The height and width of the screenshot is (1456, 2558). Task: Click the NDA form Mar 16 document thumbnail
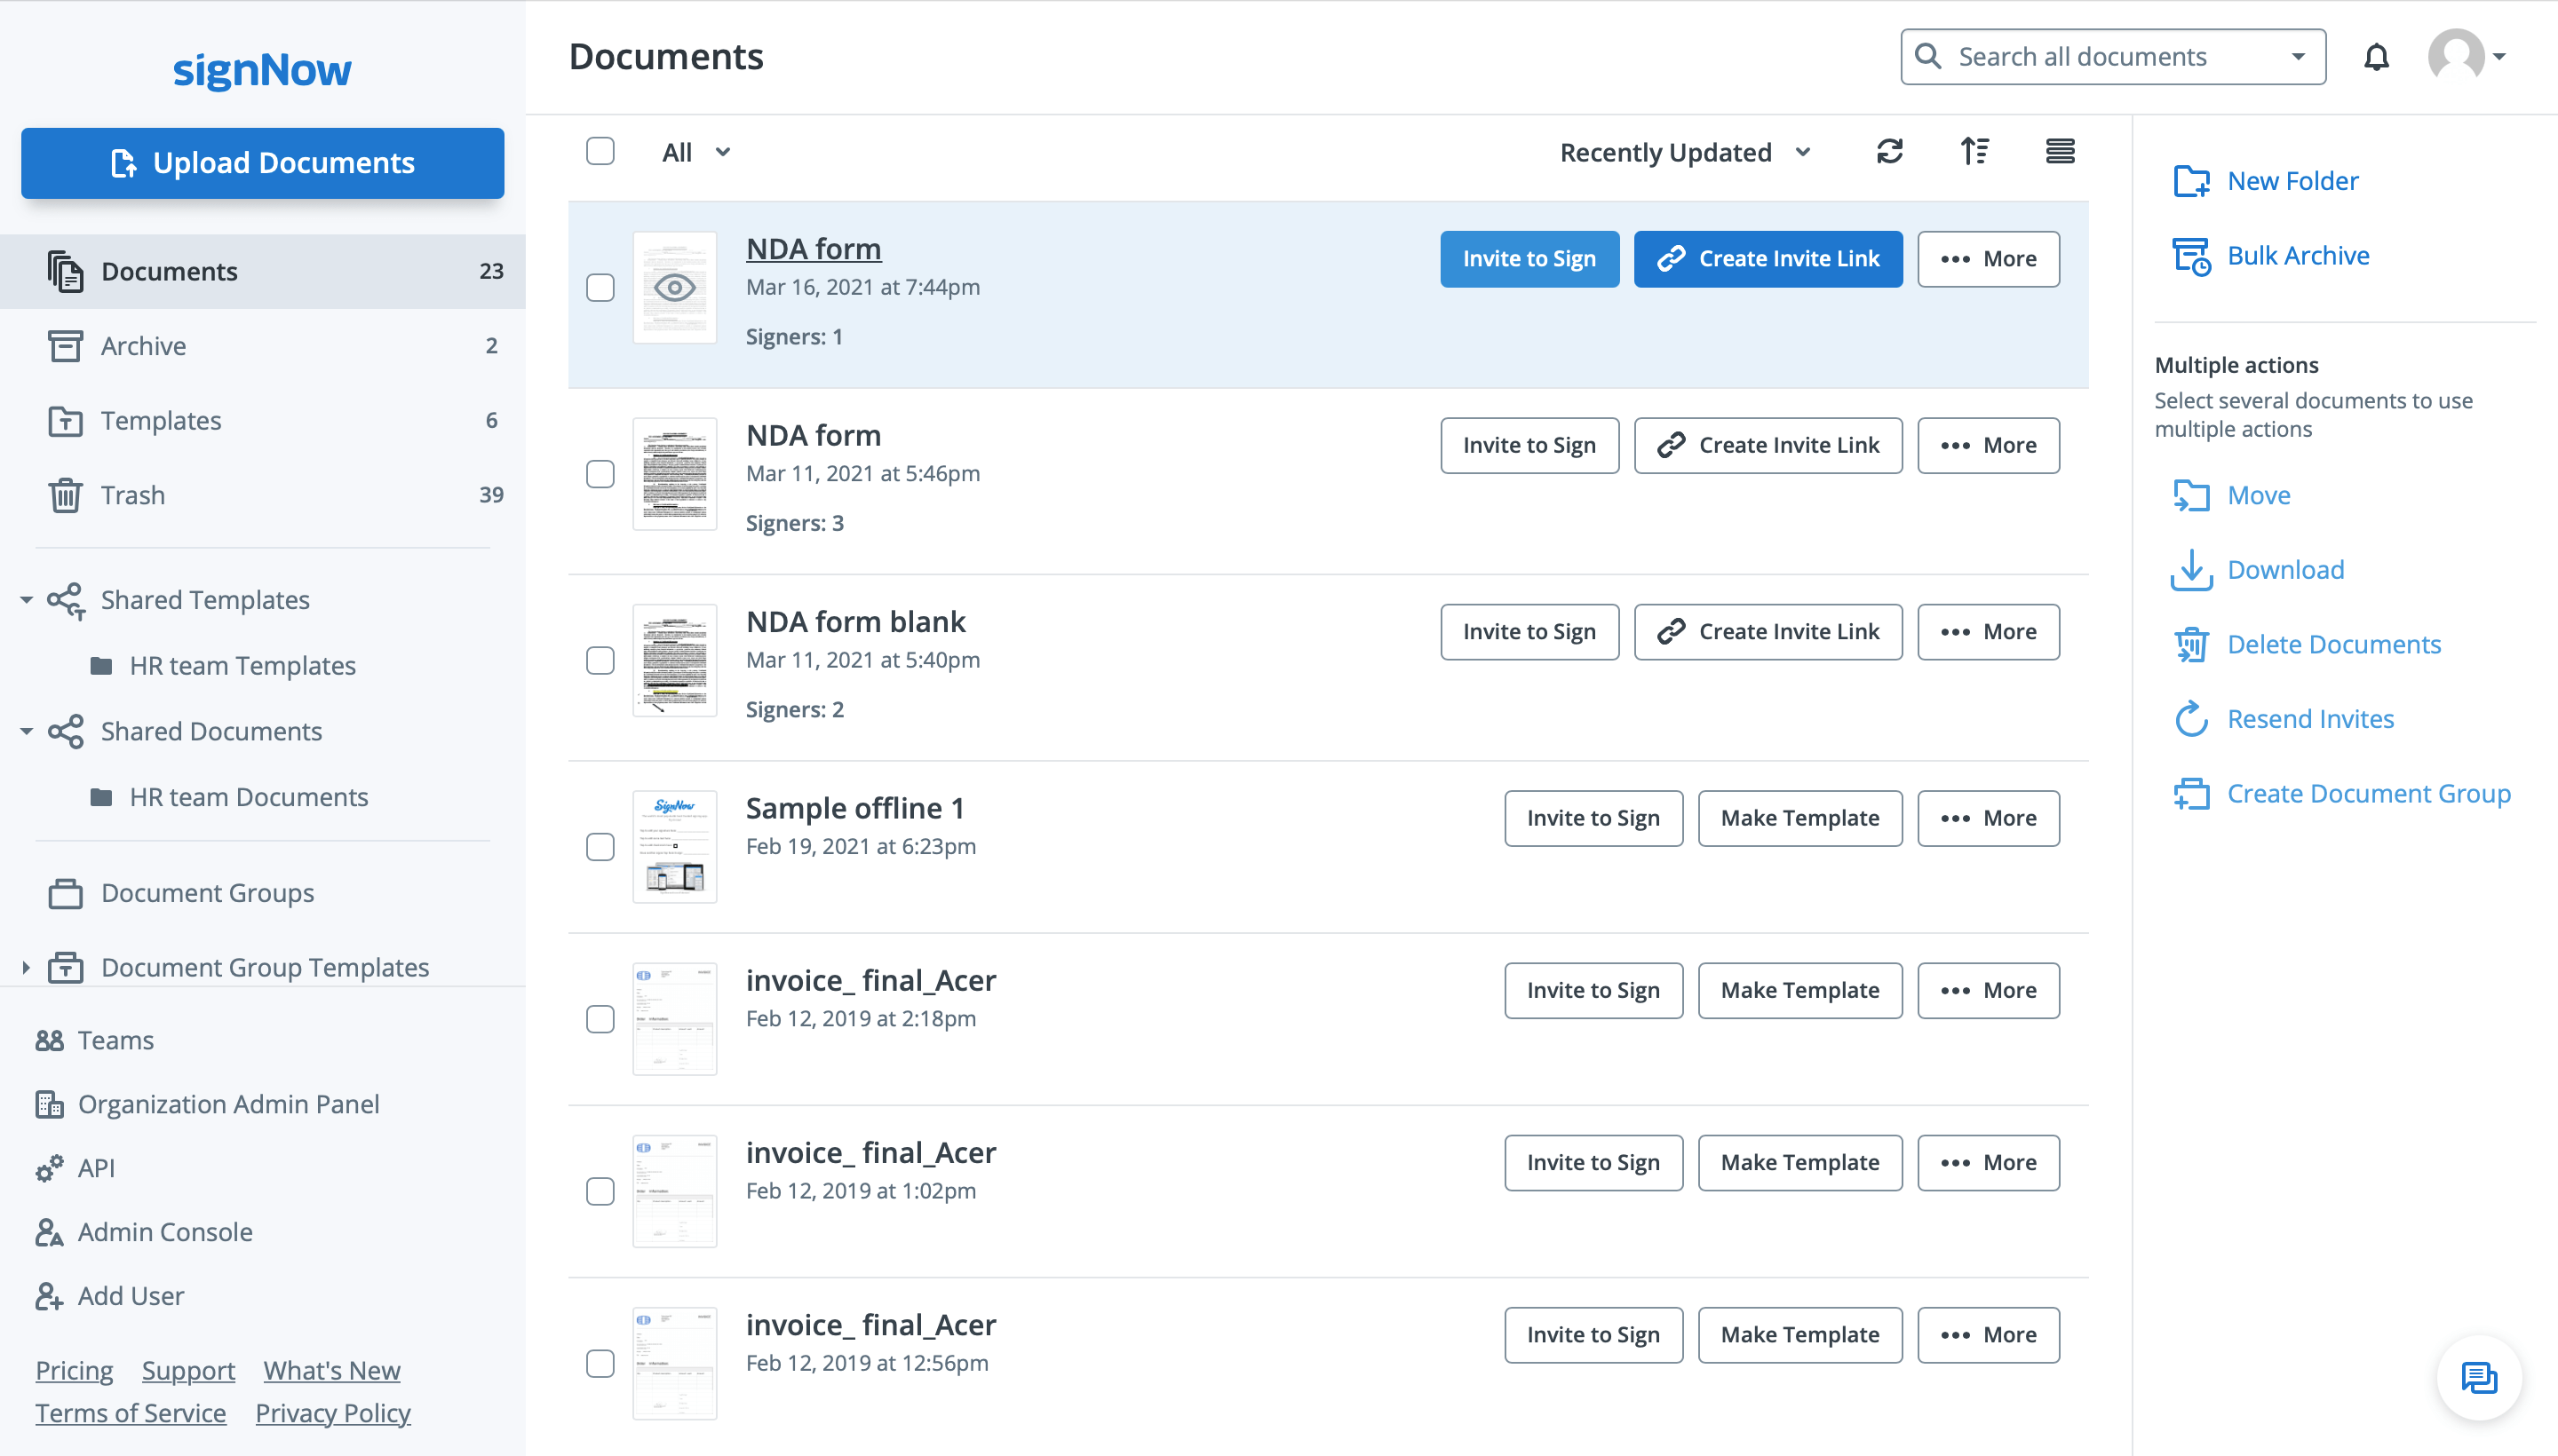(x=675, y=286)
